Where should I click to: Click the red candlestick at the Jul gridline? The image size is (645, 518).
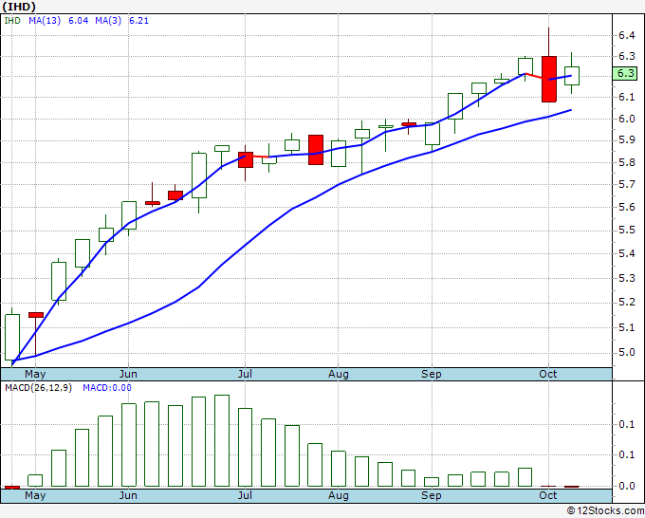246,159
